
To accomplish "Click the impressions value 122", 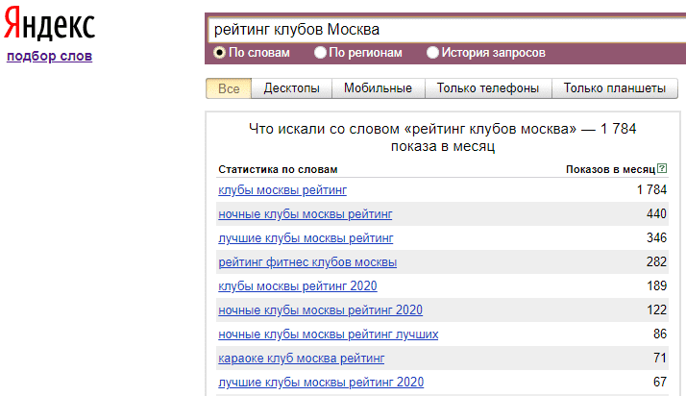I will [656, 309].
